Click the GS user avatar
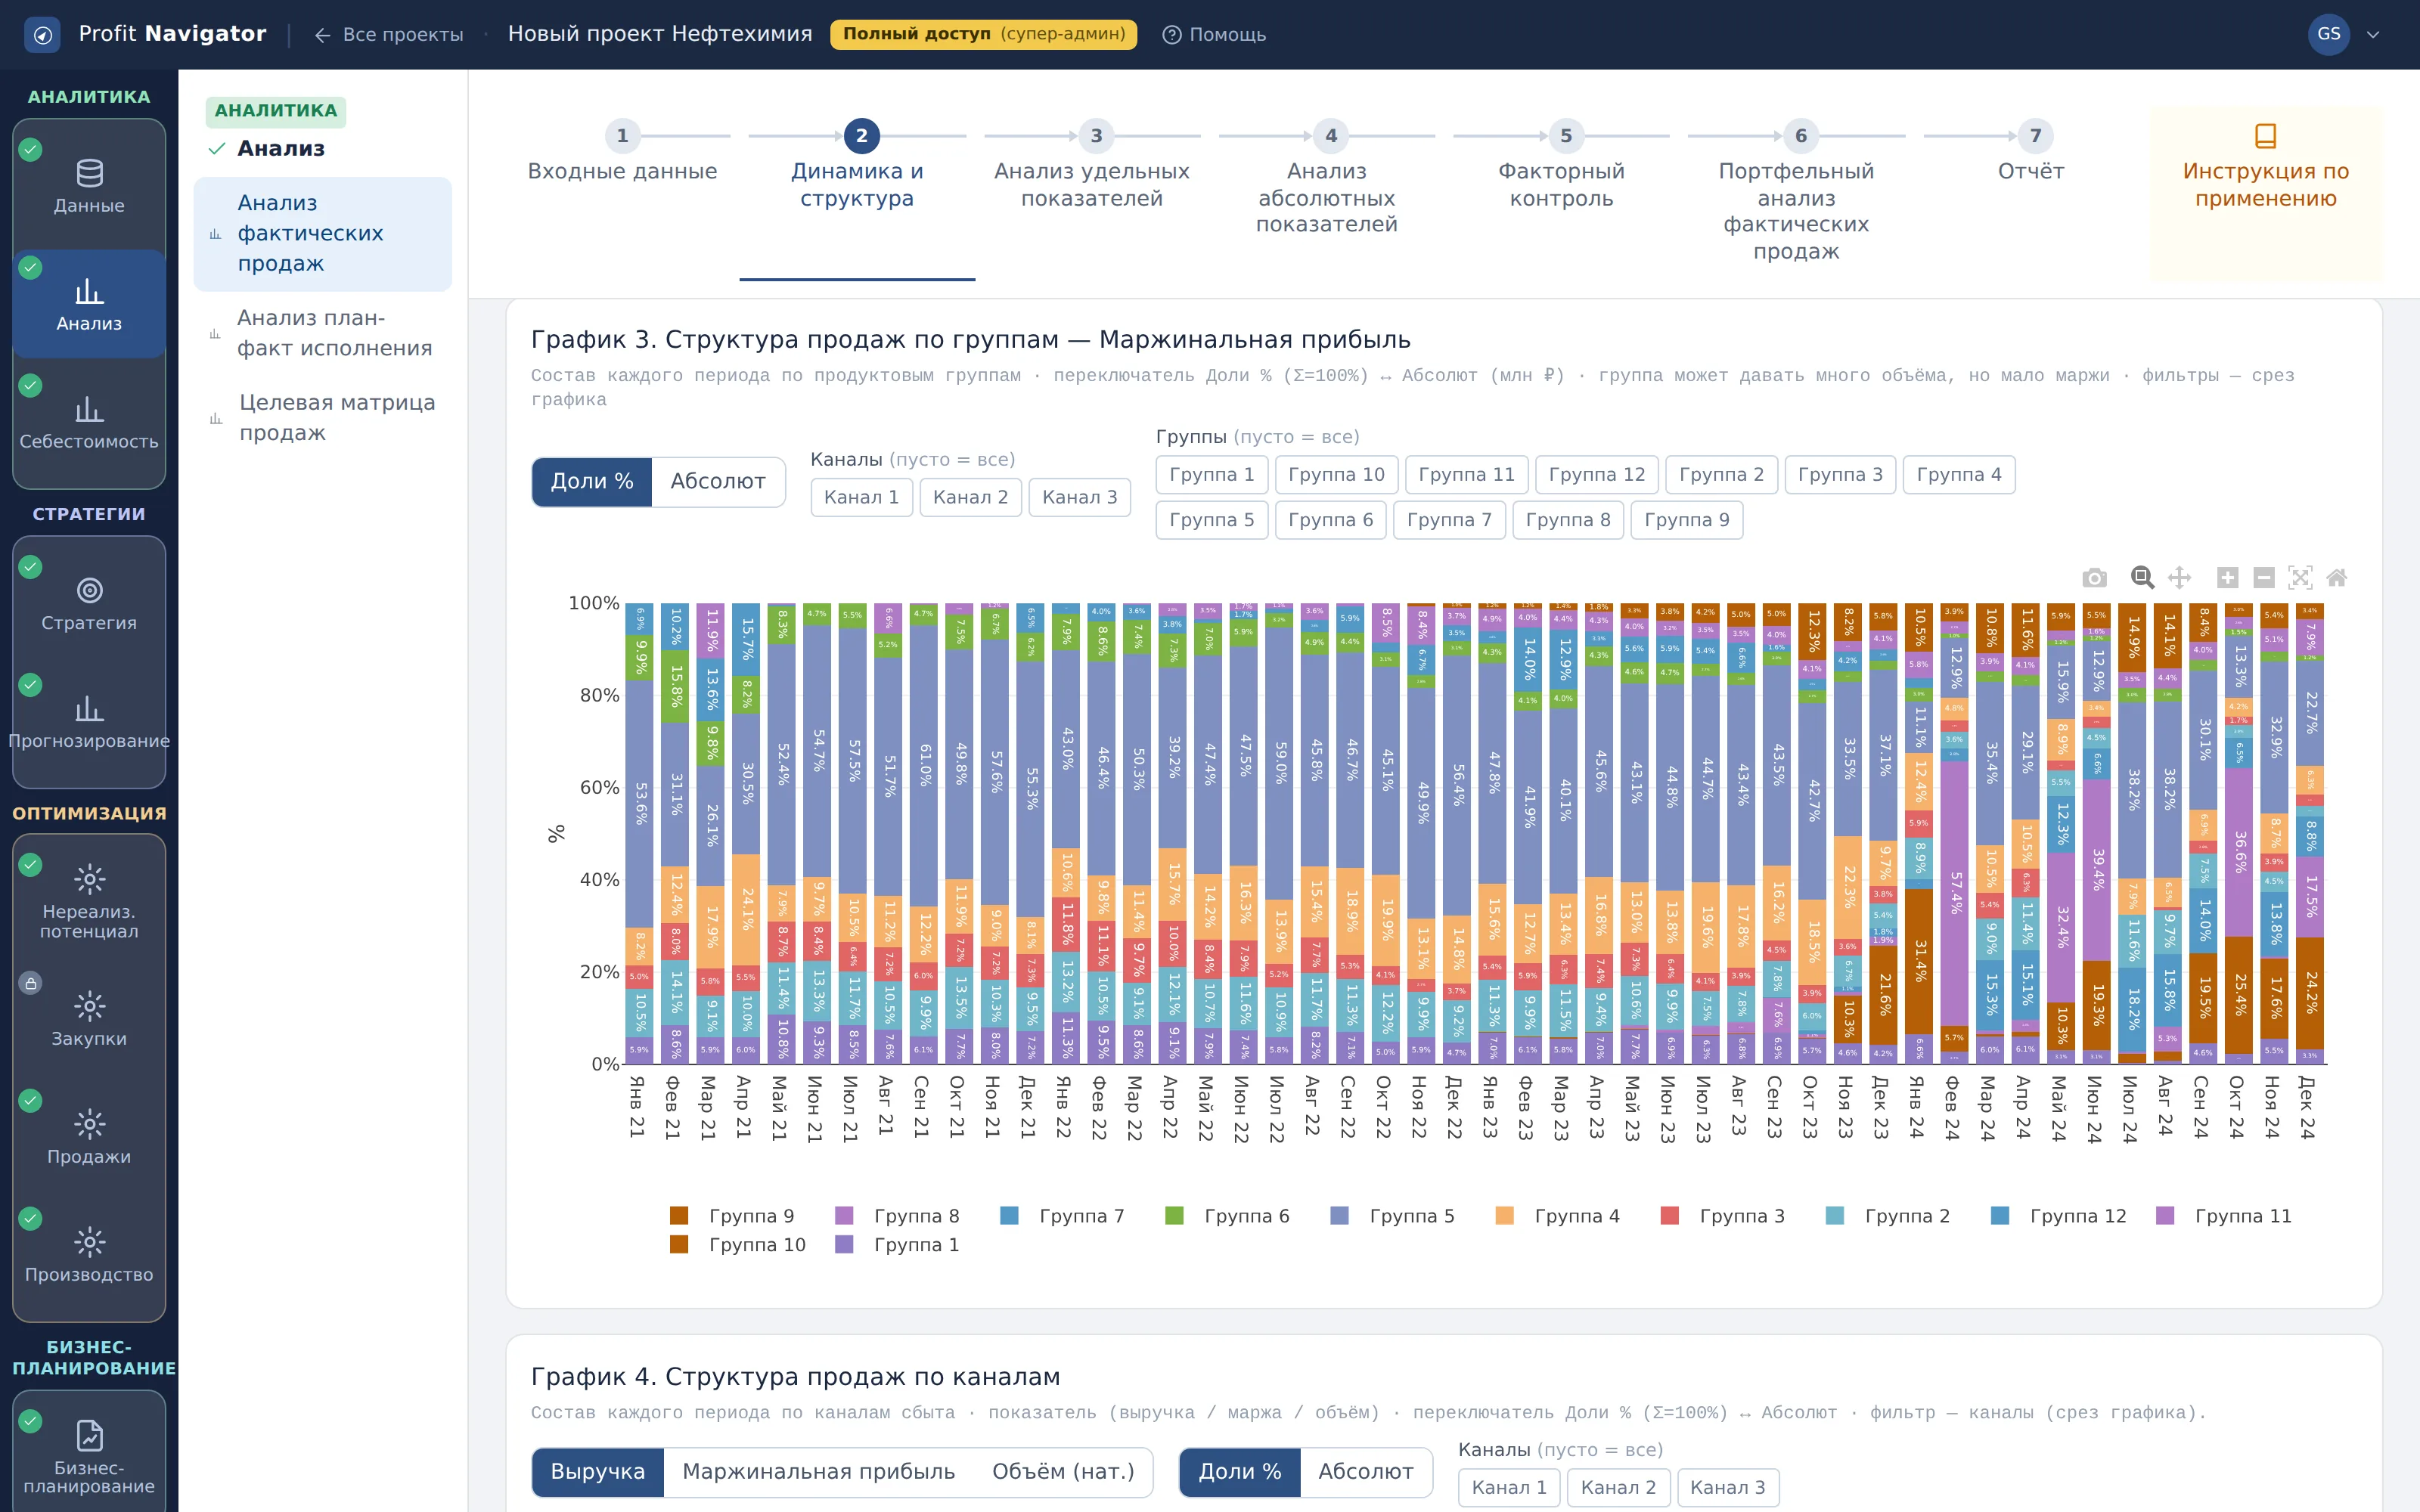Image resolution: width=2420 pixels, height=1512 pixels. click(2328, 35)
